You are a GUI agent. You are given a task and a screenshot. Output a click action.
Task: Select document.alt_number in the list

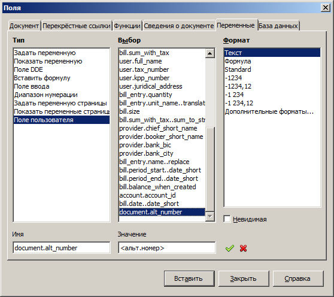point(162,212)
